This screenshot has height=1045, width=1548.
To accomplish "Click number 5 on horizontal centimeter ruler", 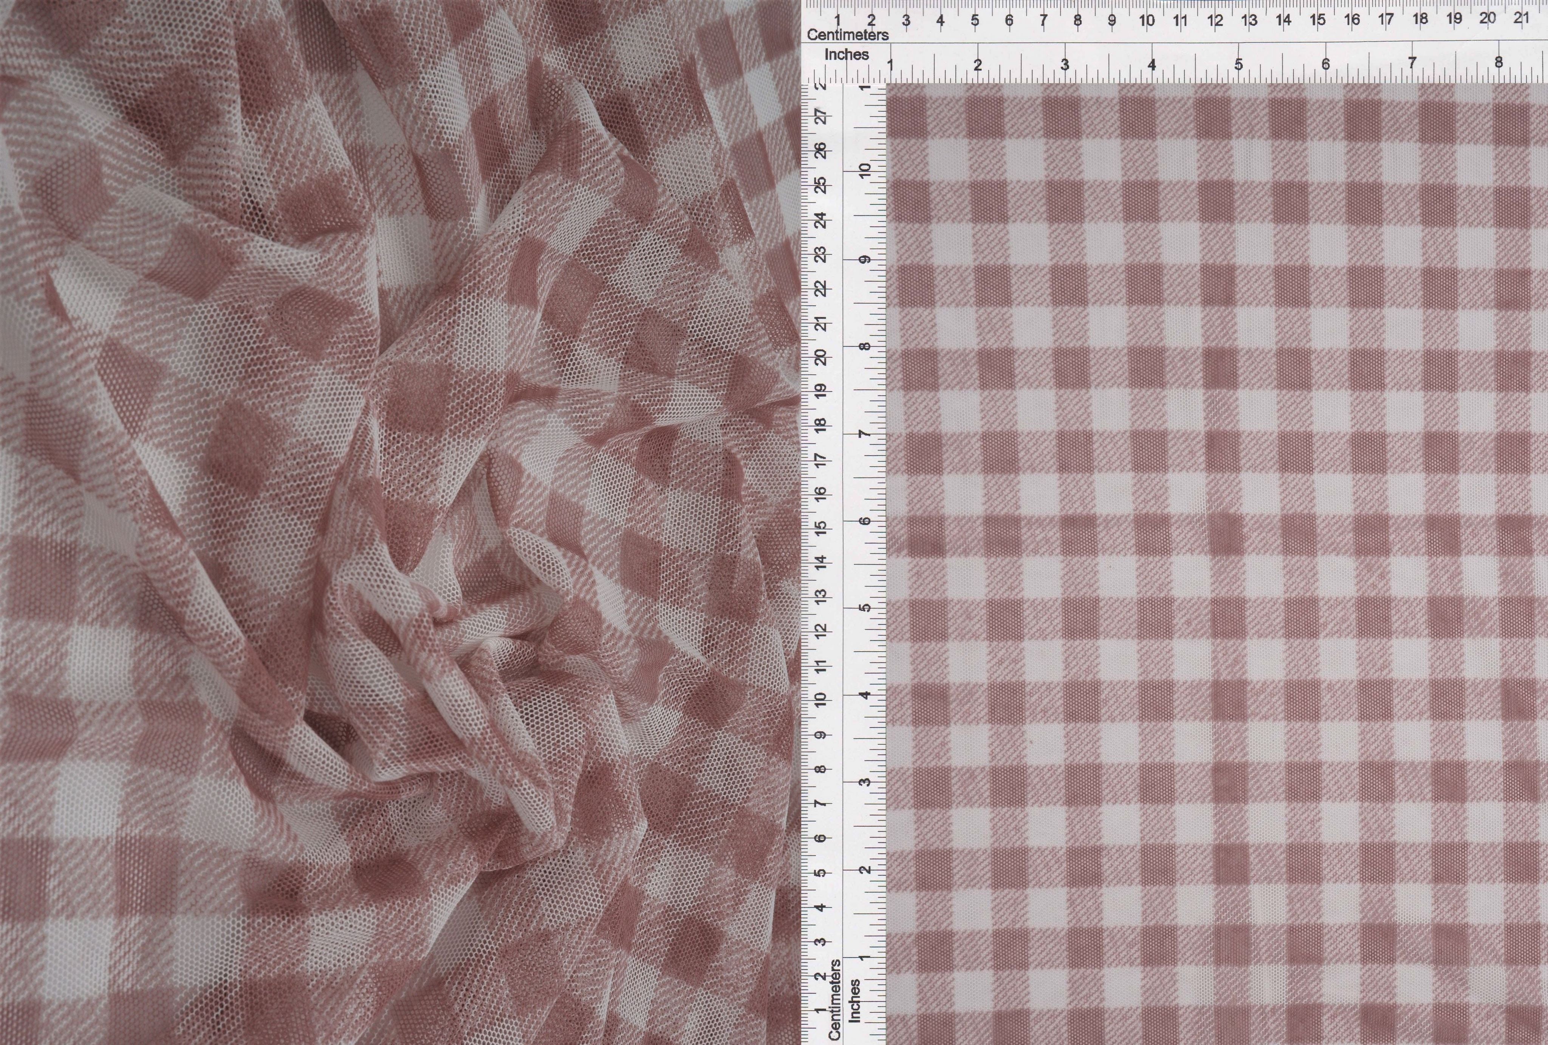I will click(975, 21).
